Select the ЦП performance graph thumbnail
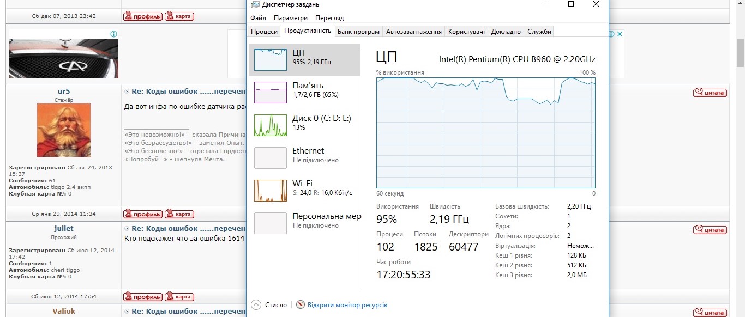Image resolution: width=745 pixels, height=317 pixels. [271, 59]
